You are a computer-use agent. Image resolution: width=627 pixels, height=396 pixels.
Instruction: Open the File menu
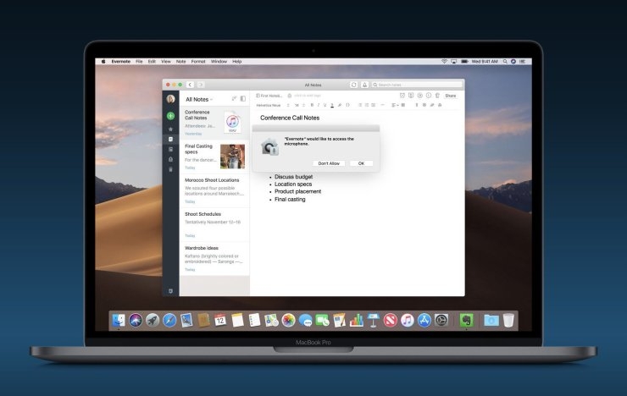click(x=139, y=62)
